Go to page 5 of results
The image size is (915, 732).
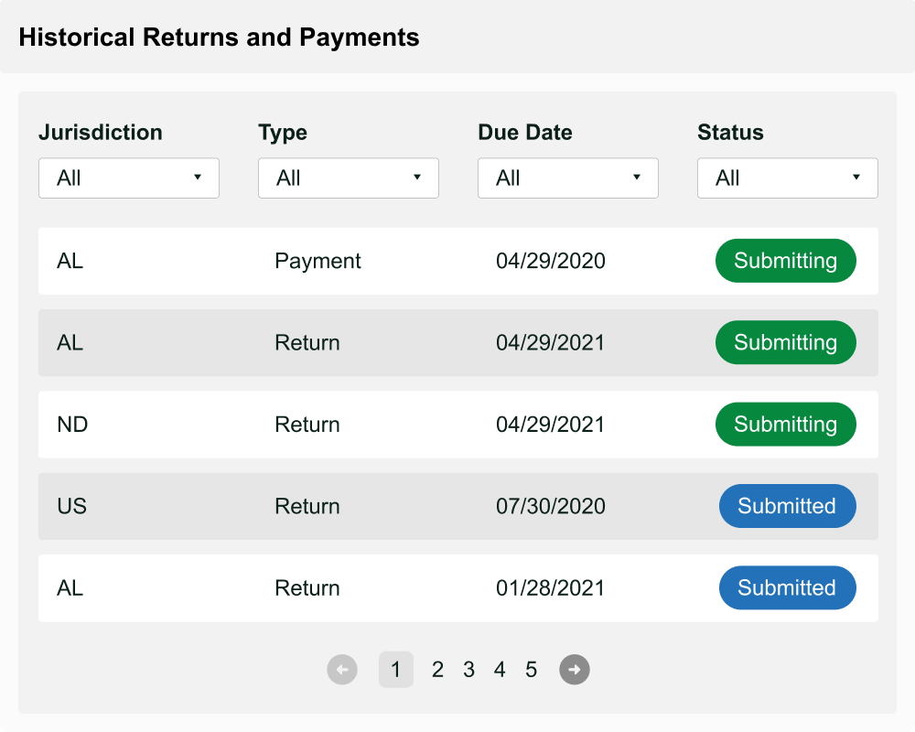coord(531,670)
